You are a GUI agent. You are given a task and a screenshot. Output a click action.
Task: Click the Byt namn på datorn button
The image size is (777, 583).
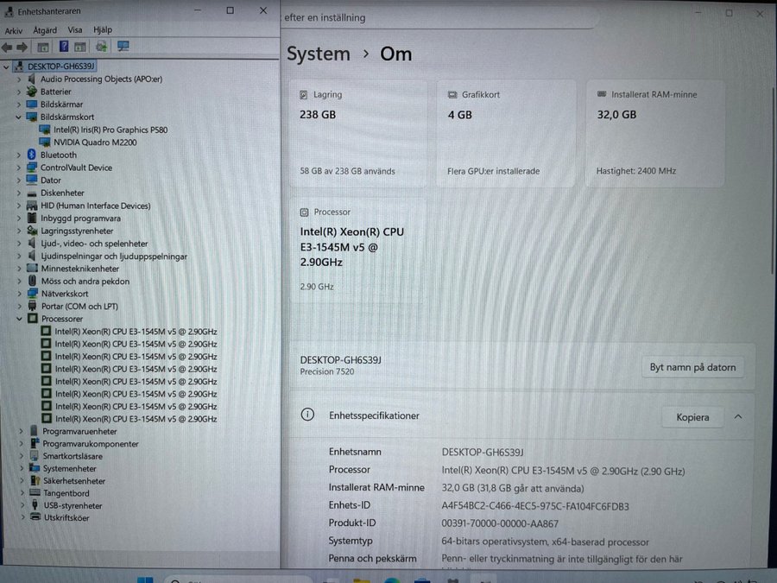click(692, 367)
